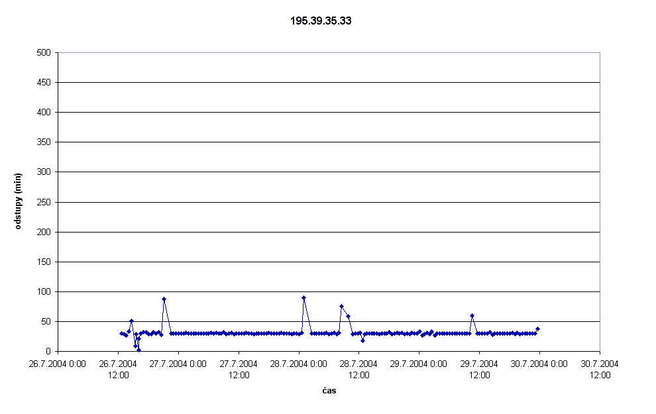656x414 pixels.
Task: Click the x-axis label 30.7.2004 0:00
Action: pos(539,364)
